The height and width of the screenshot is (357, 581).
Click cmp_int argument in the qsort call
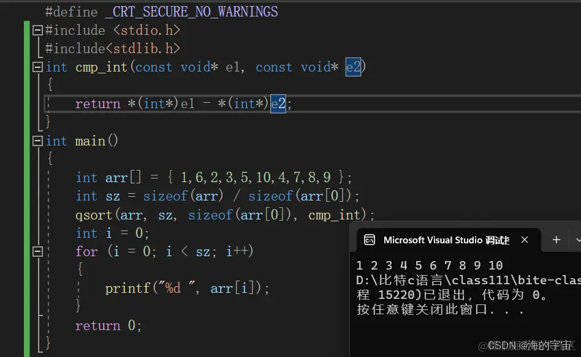[335, 215]
